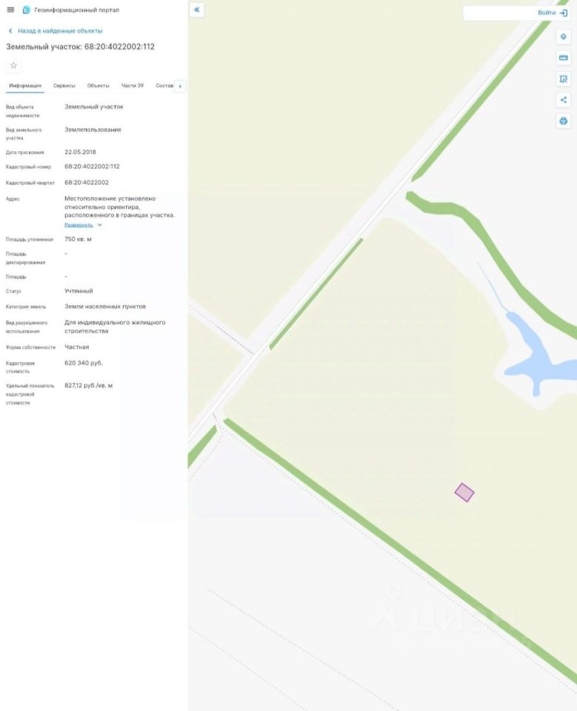Image resolution: width=577 pixels, height=711 pixels.
Task: Show more tabs with the arrow
Action: click(180, 86)
